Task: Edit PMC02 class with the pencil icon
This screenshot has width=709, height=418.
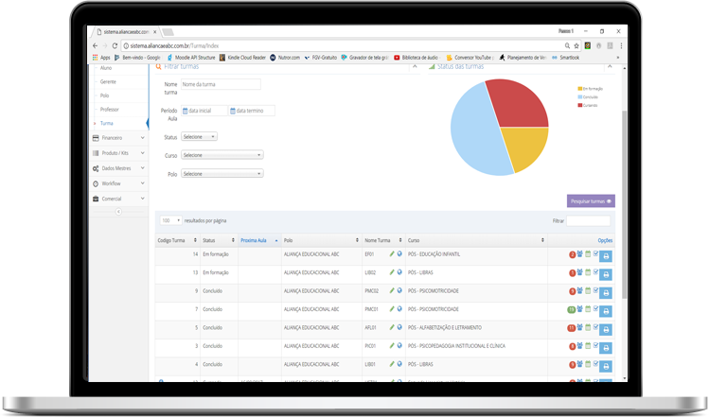Action: 392,290
